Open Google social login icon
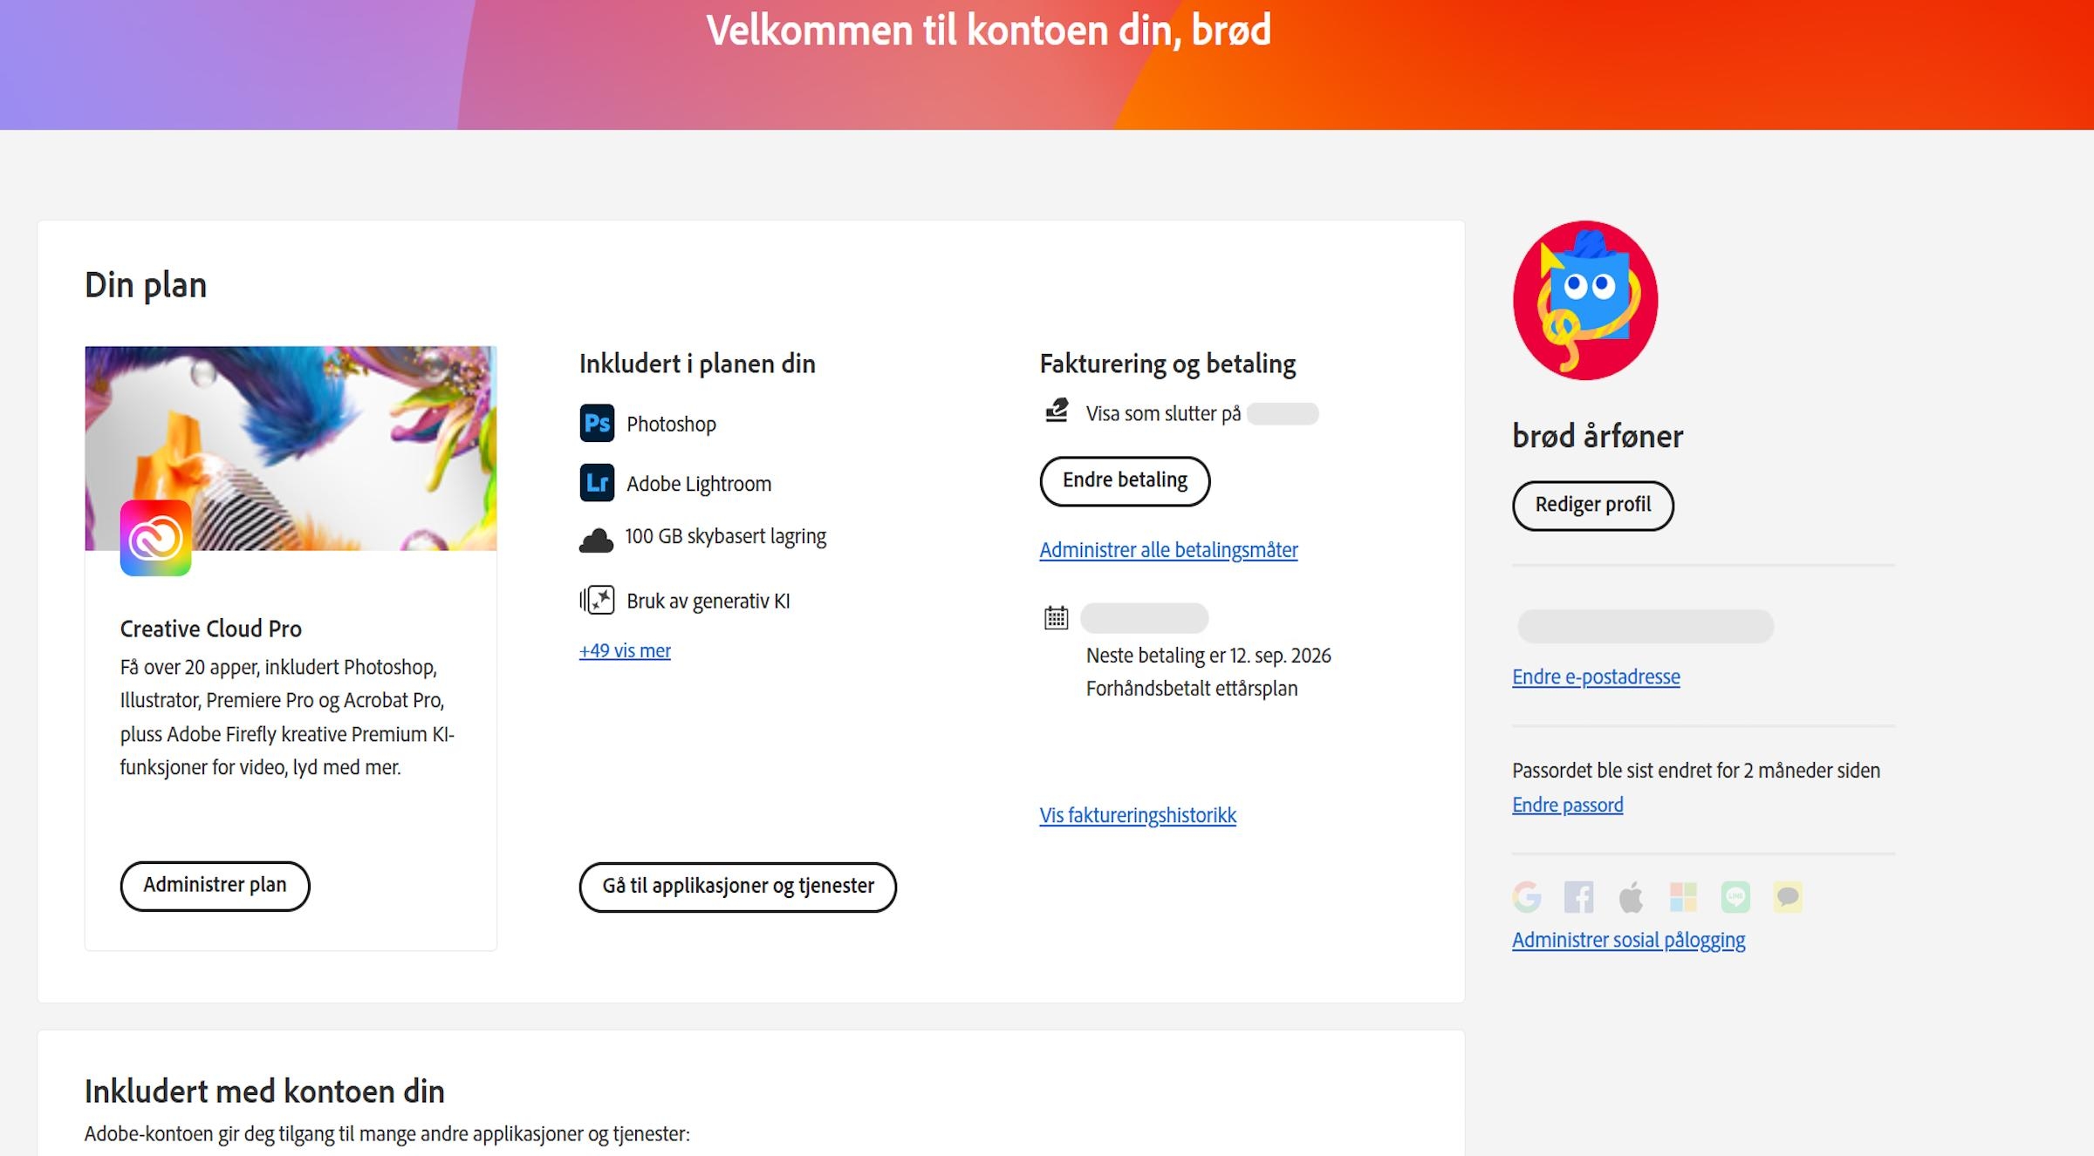Viewport: 2094px width, 1156px height. click(1527, 896)
